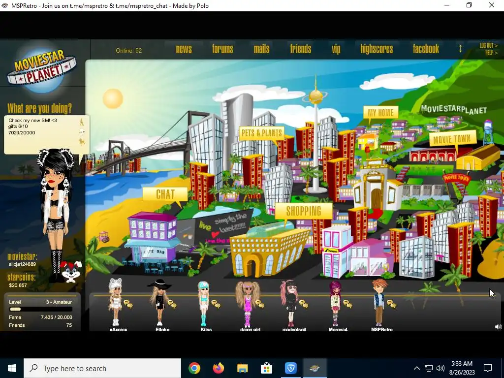Go to the vip page

(336, 49)
